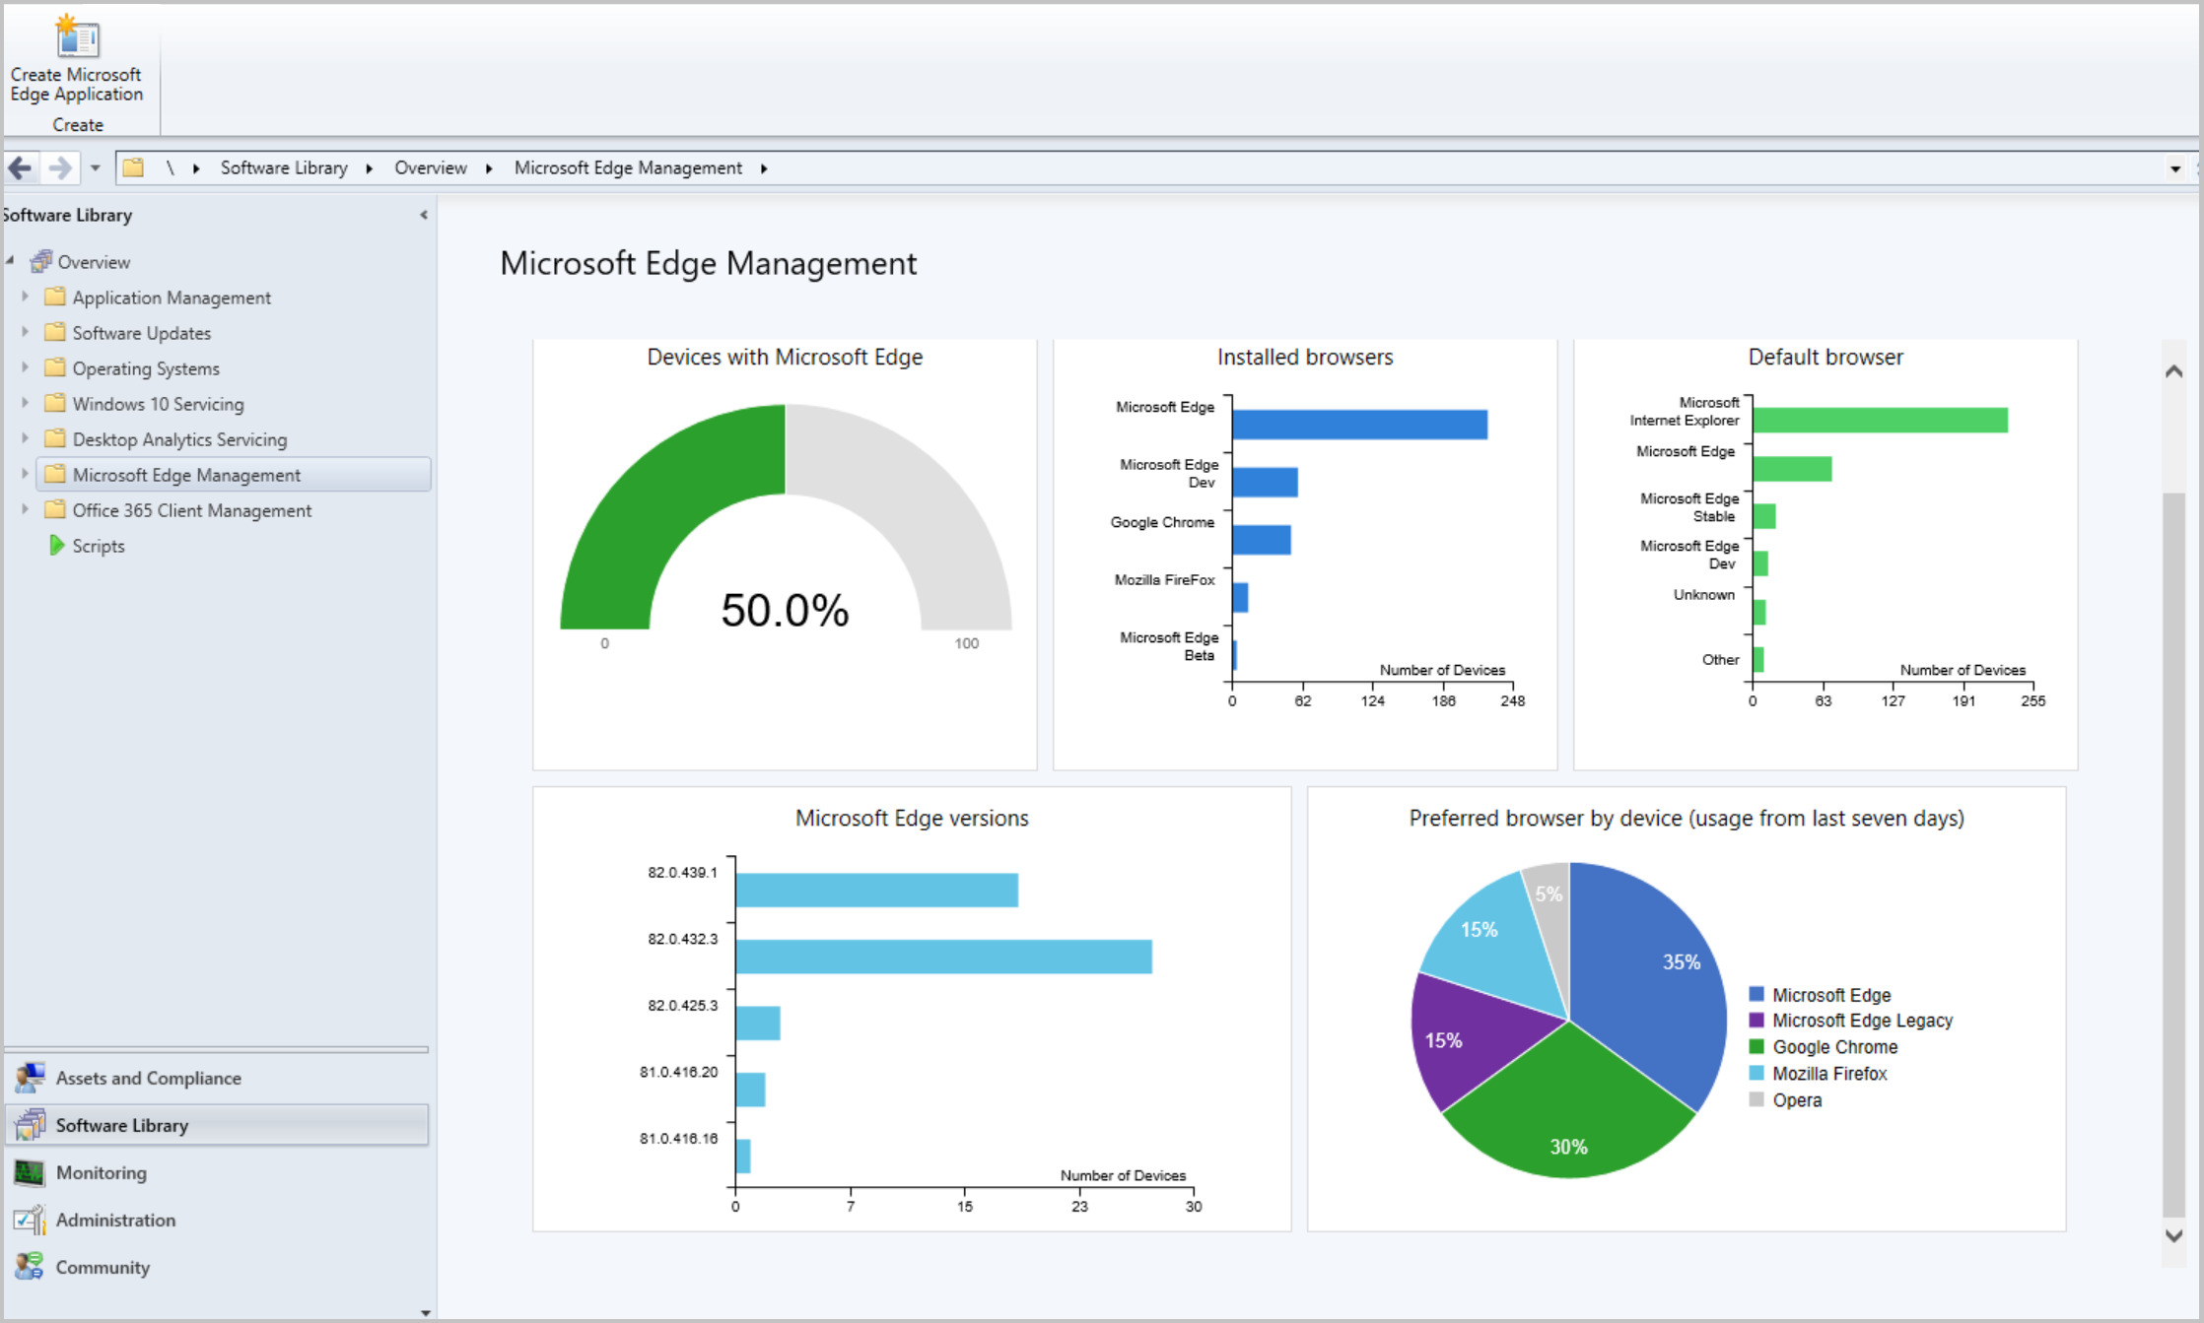Select the Desktop Analytics Servicing folder
The height and width of the screenshot is (1323, 2204).
coord(180,438)
